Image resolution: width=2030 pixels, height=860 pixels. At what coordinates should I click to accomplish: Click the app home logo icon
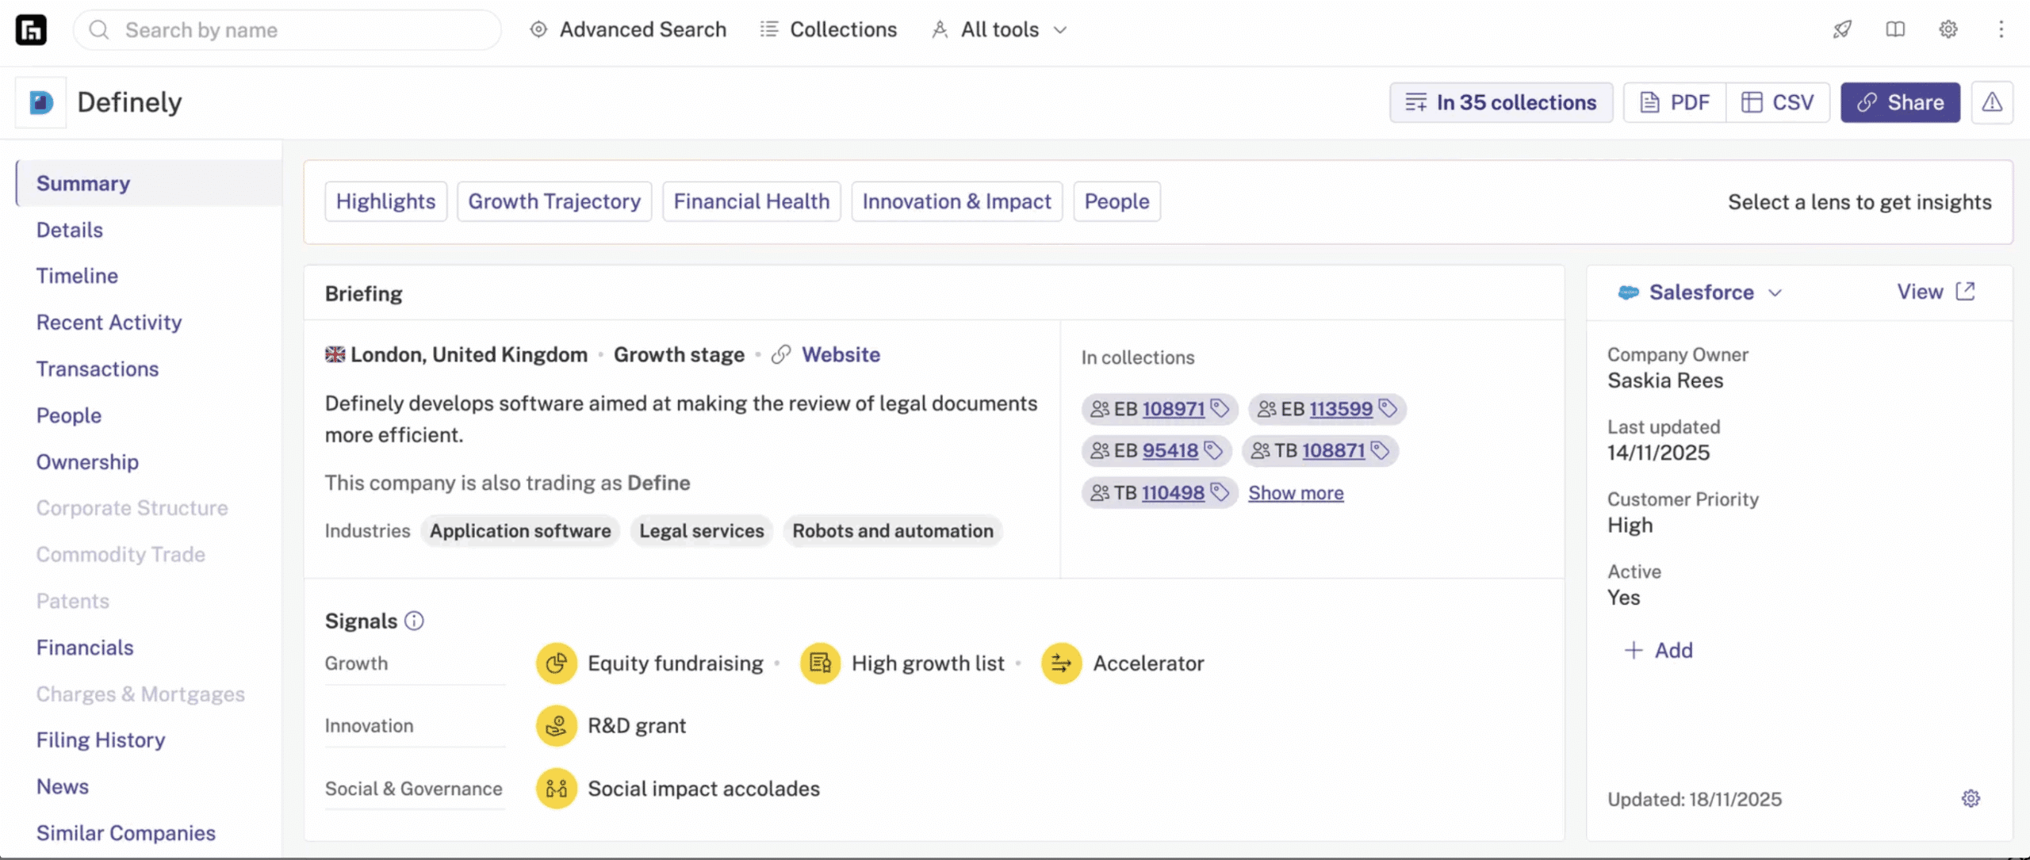tap(31, 30)
